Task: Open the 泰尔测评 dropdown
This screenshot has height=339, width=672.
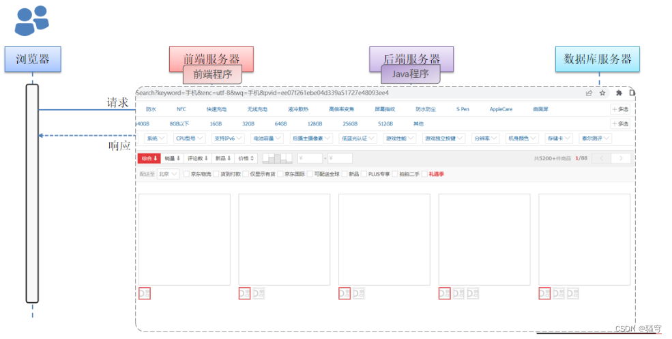Action: [x=595, y=138]
